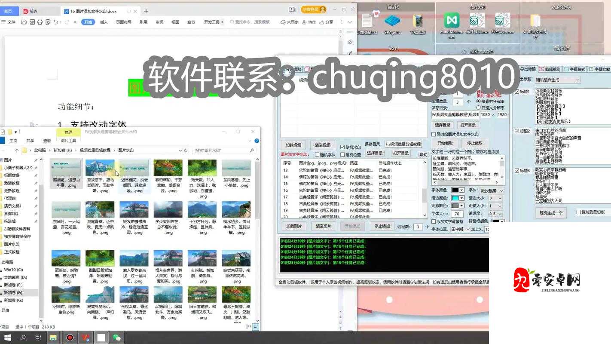Image resolution: width=611 pixels, height=344 pixels.
Task: Open 视图 tab in WPS
Action: tap(175, 22)
